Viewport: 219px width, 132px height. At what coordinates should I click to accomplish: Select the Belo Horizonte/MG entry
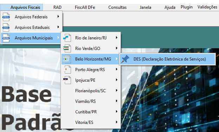tap(91, 59)
